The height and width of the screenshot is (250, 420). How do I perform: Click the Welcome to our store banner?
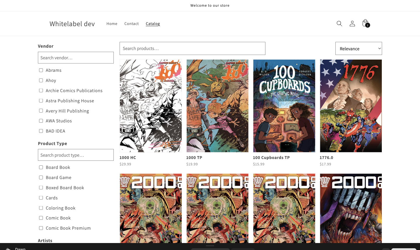pos(210,6)
